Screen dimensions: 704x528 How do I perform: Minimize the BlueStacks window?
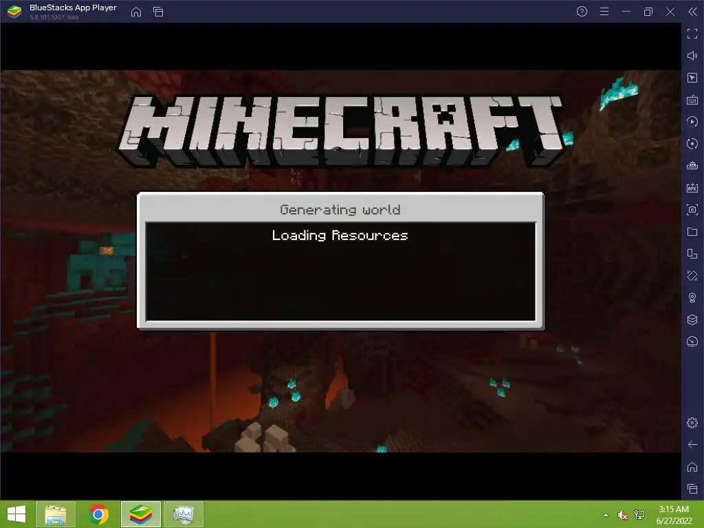pyautogui.click(x=626, y=12)
